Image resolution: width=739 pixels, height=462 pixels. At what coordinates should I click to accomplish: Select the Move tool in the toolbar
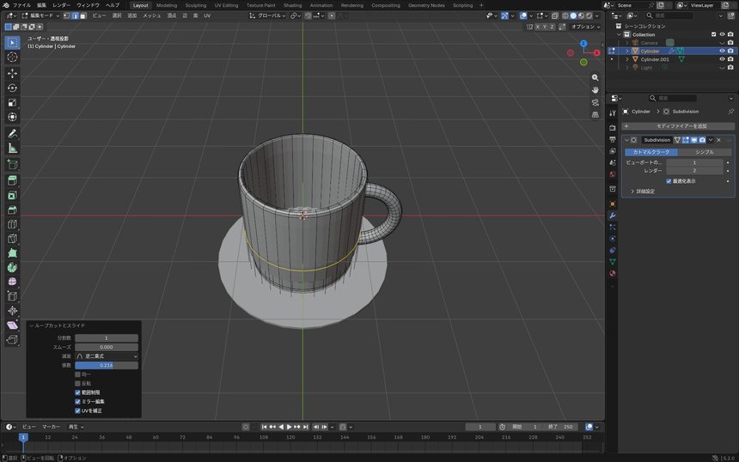[x=12, y=73]
